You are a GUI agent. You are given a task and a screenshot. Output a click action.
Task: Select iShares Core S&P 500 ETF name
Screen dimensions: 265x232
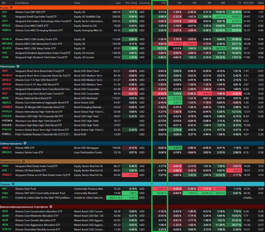click(x=30, y=12)
